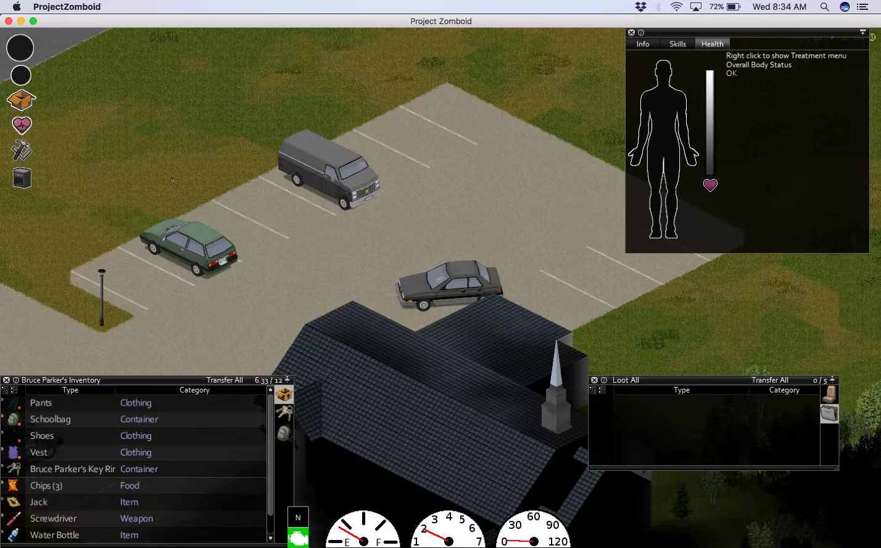Click the info icon in Loot All title bar
881x548 pixels.
[604, 380]
